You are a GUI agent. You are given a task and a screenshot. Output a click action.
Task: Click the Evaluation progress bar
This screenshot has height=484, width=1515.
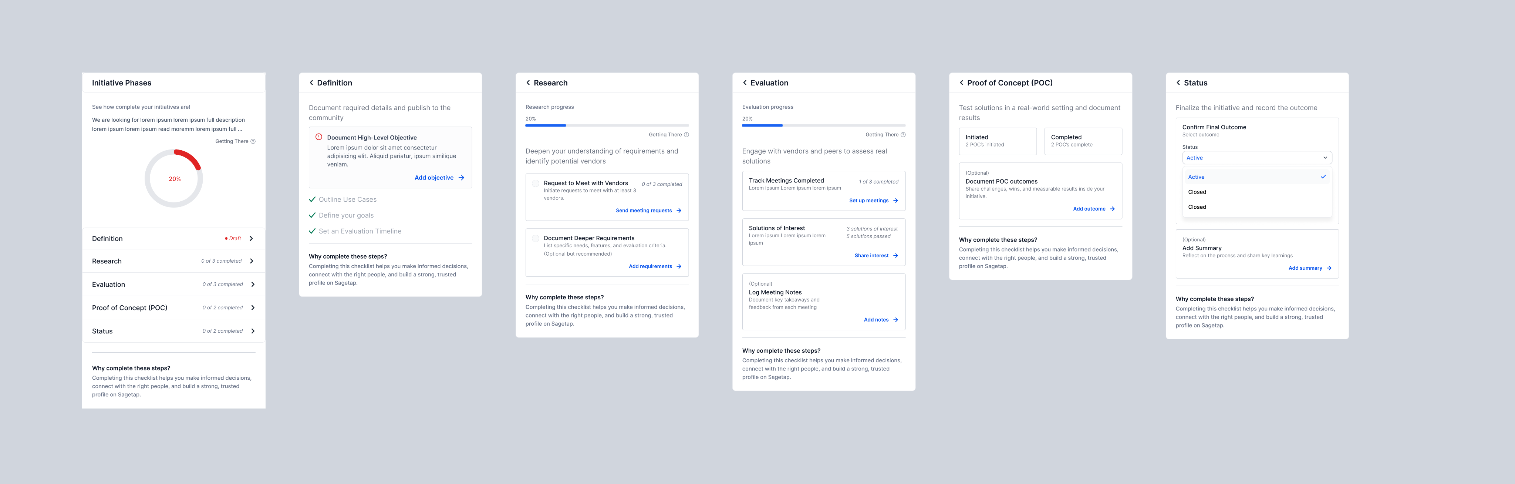pyautogui.click(x=823, y=125)
